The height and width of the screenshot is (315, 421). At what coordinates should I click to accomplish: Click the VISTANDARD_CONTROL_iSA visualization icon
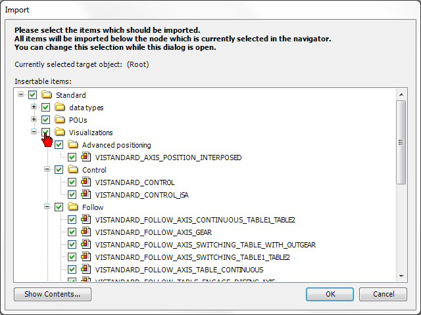[86, 195]
